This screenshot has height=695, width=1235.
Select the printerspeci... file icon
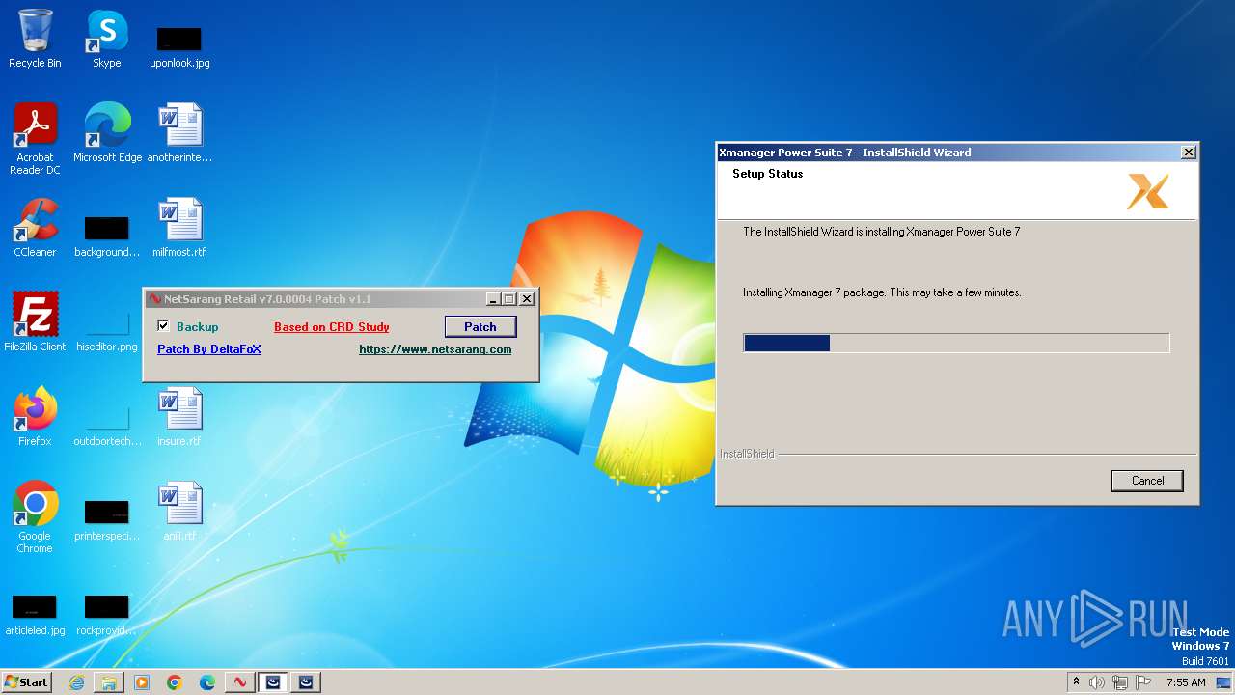click(x=107, y=519)
